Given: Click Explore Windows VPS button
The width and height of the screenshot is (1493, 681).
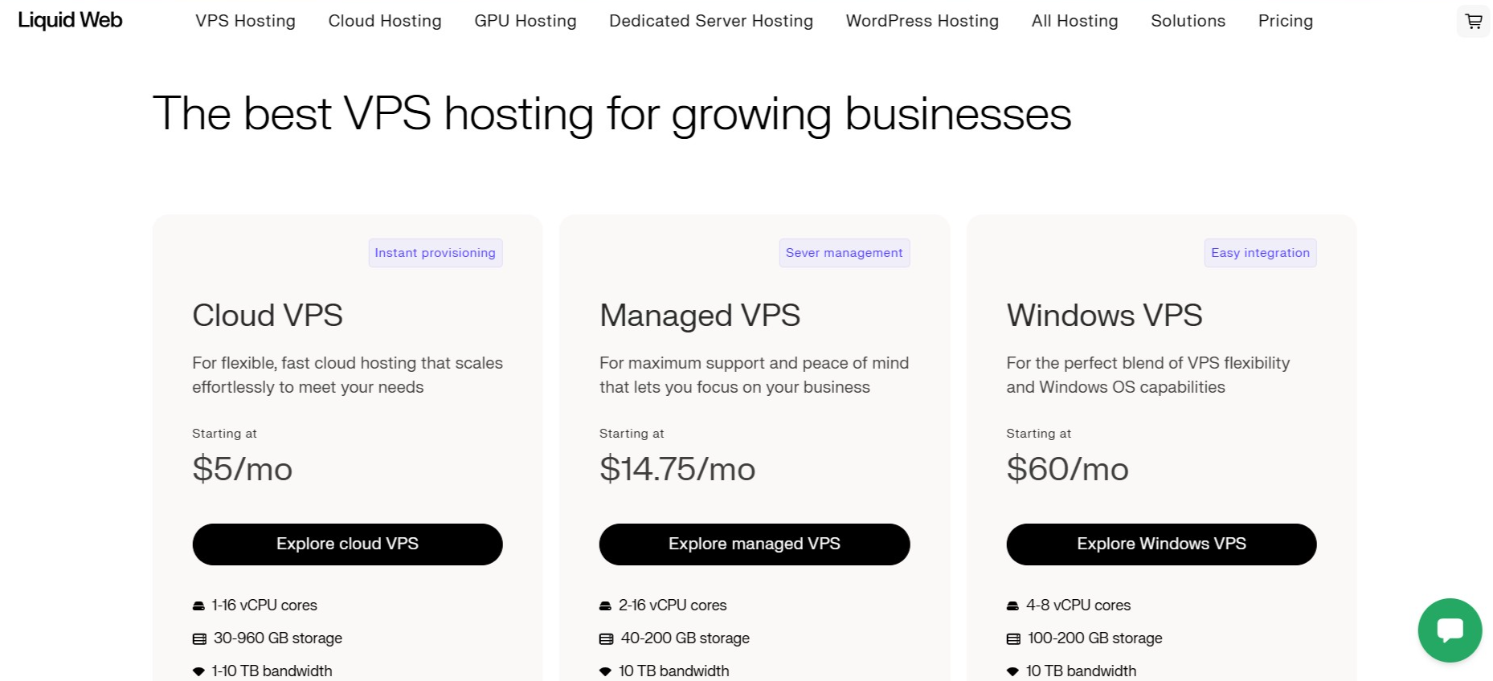Looking at the screenshot, I should (1161, 544).
